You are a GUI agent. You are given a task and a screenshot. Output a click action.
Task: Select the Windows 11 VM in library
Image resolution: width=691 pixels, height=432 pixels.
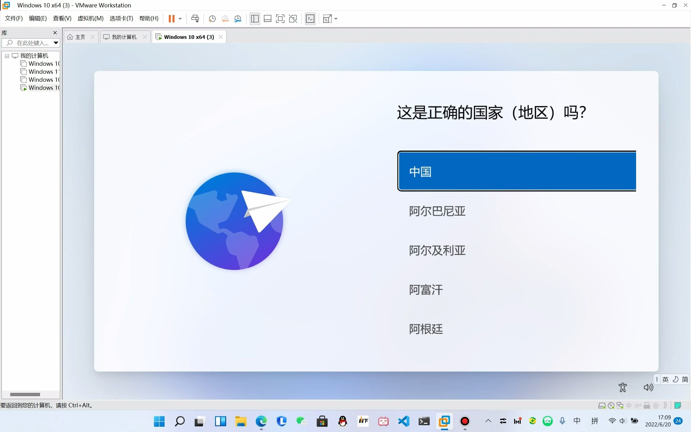pyautogui.click(x=40, y=72)
